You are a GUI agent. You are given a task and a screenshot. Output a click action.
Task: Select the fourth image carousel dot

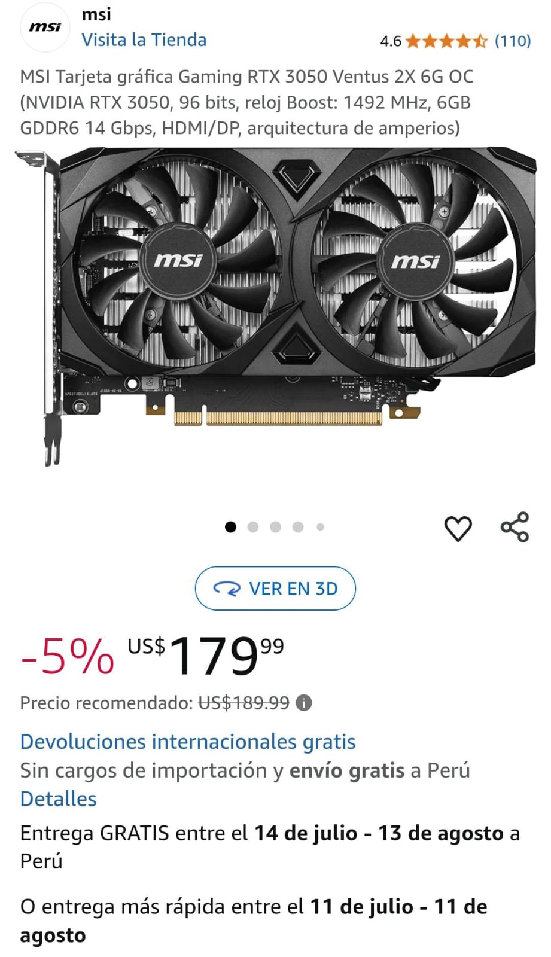[298, 527]
